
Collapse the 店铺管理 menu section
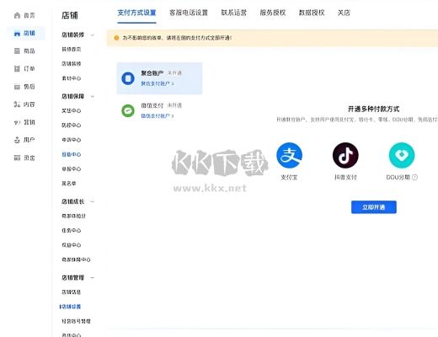[93, 278]
